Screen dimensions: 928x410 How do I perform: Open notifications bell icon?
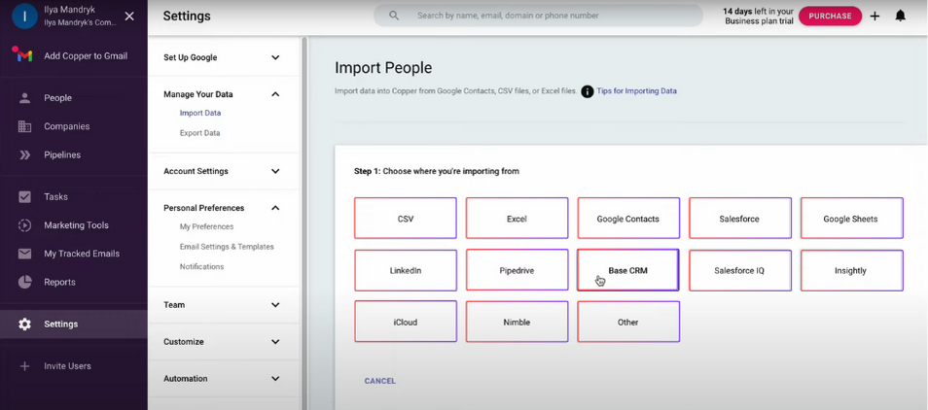click(x=900, y=16)
